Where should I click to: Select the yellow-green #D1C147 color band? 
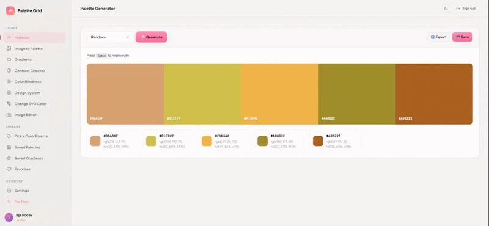coord(202,94)
